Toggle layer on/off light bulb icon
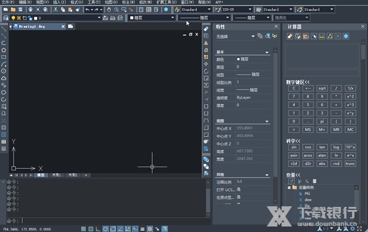Viewport: 368px width, 232px height. [x=13, y=18]
